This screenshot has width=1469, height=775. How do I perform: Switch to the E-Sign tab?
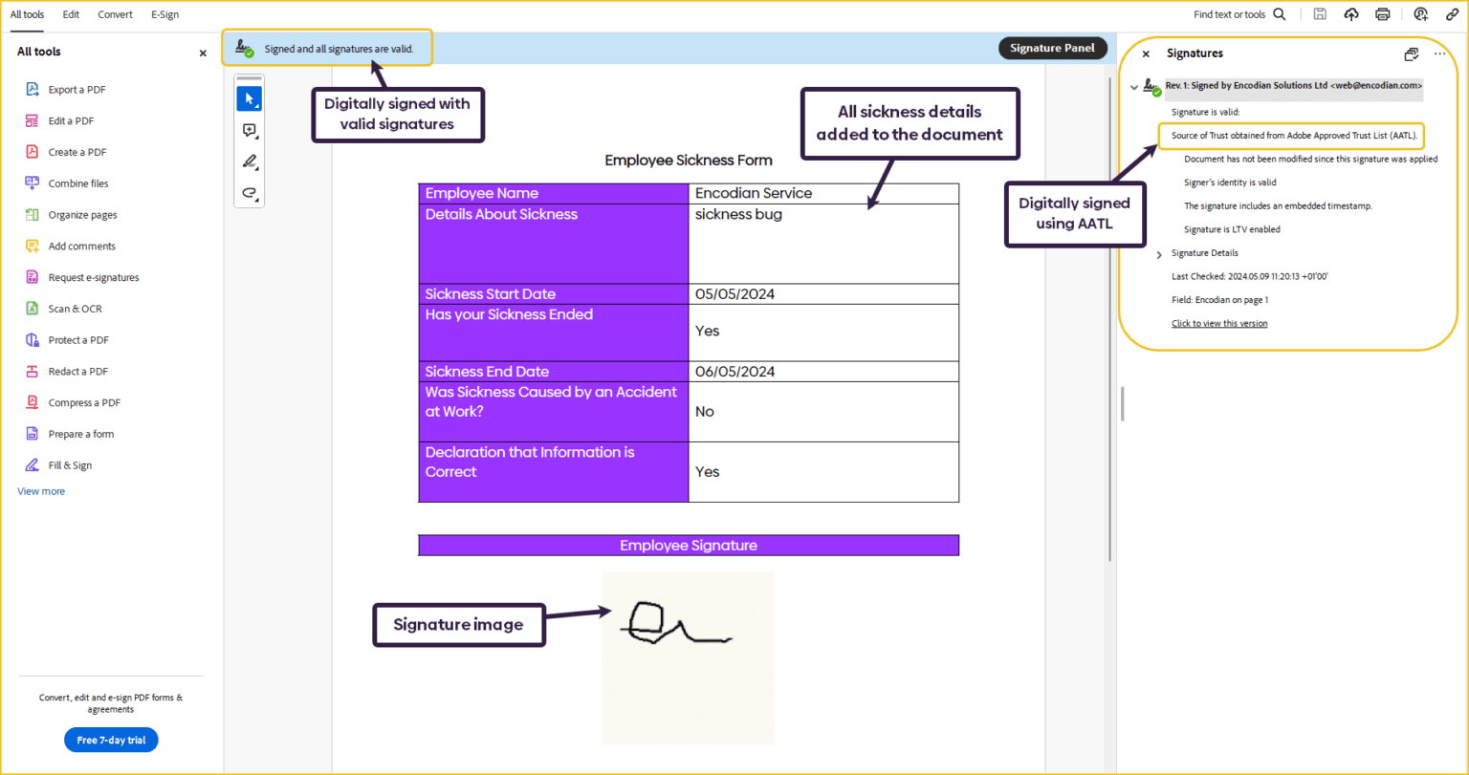(164, 14)
